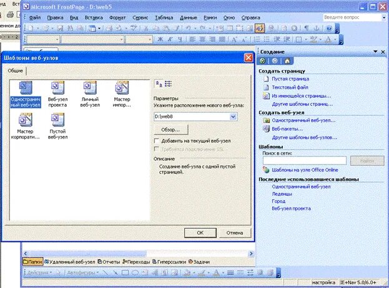
Task: Click the Increase font size icon
Action: (x=234, y=39)
